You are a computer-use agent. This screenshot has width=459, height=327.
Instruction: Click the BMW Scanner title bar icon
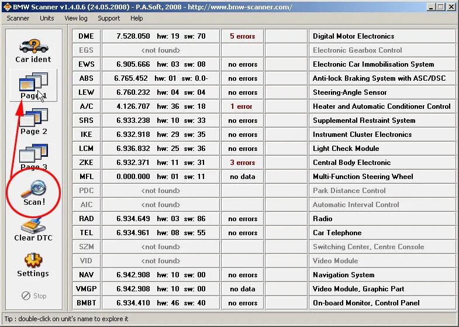click(7, 7)
